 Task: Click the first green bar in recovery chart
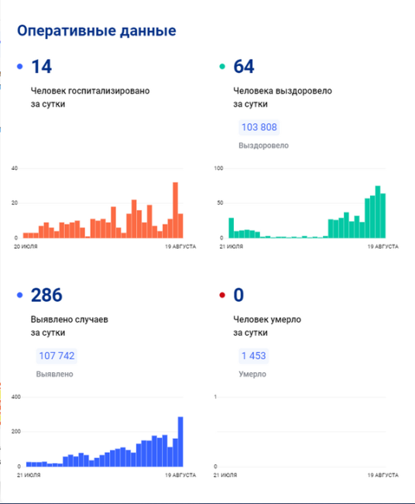pos(231,228)
